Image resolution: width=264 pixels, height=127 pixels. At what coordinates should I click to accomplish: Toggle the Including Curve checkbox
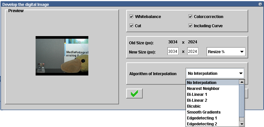pos(191,26)
